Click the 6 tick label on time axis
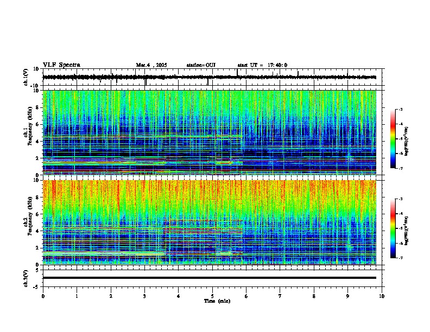Screen dimensions: 430x332 click(246, 296)
